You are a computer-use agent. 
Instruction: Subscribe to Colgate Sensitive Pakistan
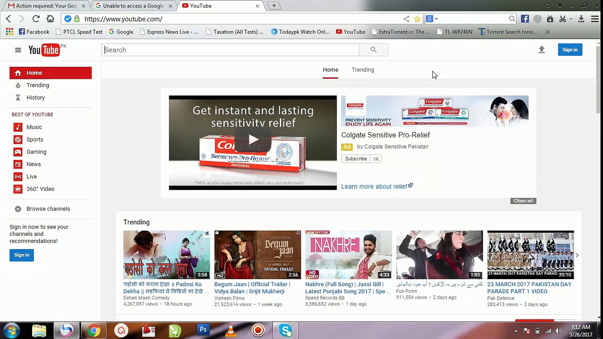click(356, 159)
